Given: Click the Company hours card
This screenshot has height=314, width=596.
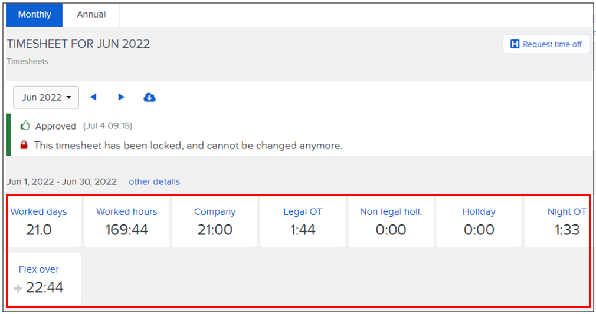Looking at the screenshot, I should 215,222.
